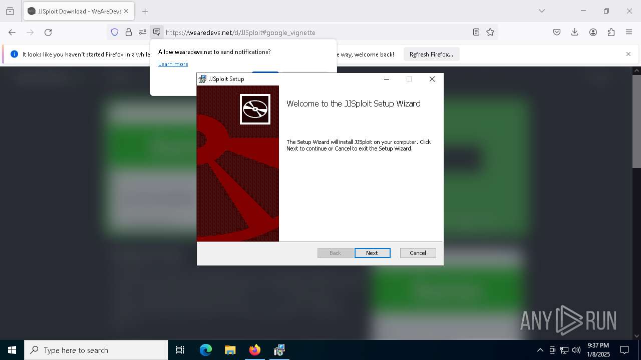The image size is (641, 360).
Task: Reload the current Firefox page
Action: [x=48, y=32]
